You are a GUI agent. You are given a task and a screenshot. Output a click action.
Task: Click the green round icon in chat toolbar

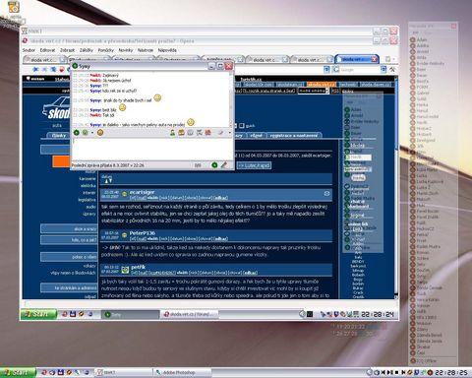coord(77,132)
